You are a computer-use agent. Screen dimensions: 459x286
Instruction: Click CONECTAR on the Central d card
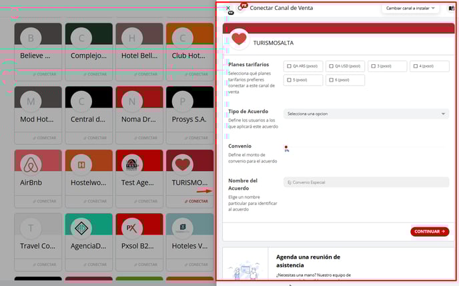(95, 138)
